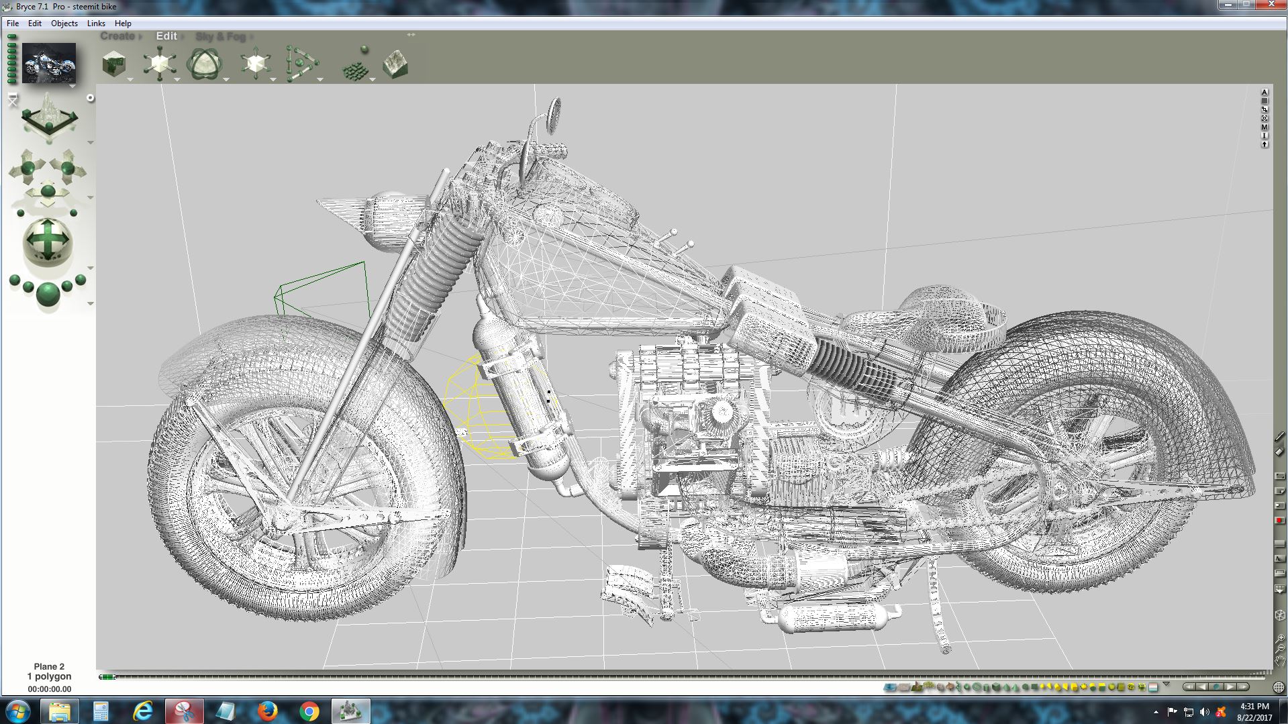Click the M material display button
Screen dimensions: 1288x724
click(x=1265, y=127)
